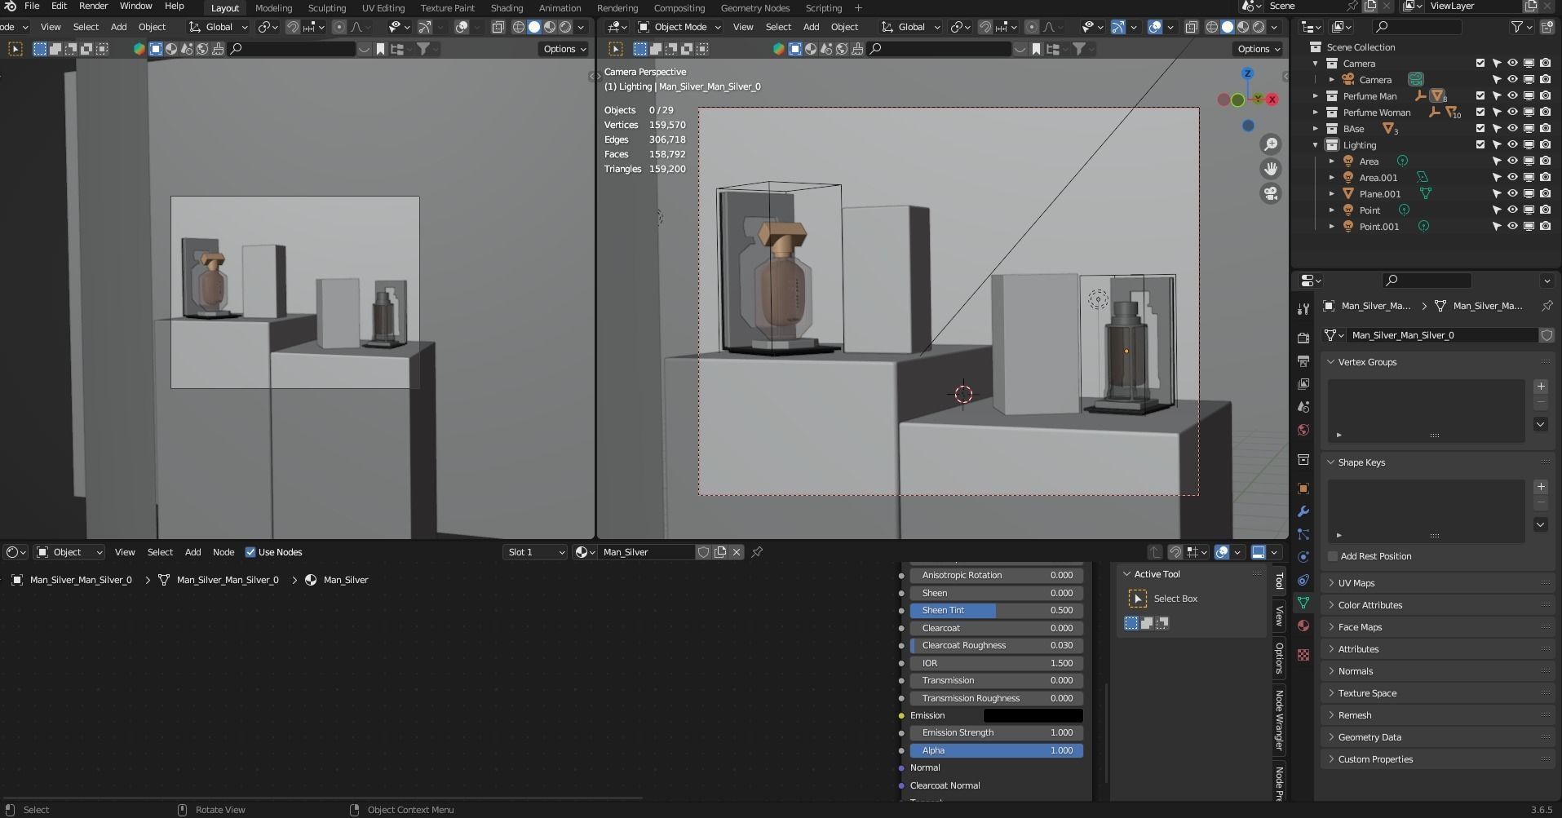The width and height of the screenshot is (1562, 818).
Task: Open the Node Wrangler sidebar tab
Action: point(1279,721)
